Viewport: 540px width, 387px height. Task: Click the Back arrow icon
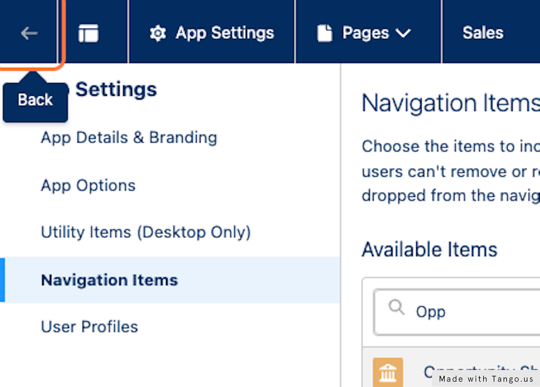[x=29, y=33]
